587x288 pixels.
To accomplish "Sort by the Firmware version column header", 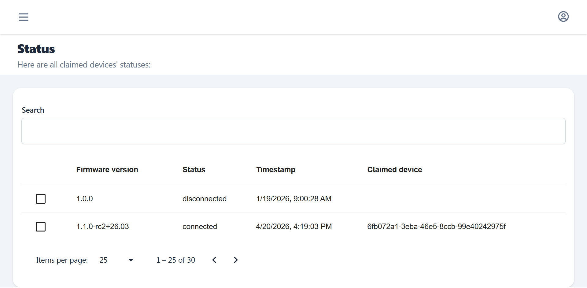I will click(x=107, y=170).
